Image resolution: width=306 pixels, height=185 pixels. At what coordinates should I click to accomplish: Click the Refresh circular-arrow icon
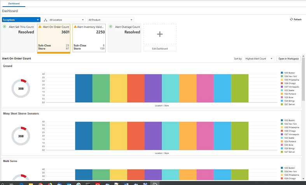(291, 19)
